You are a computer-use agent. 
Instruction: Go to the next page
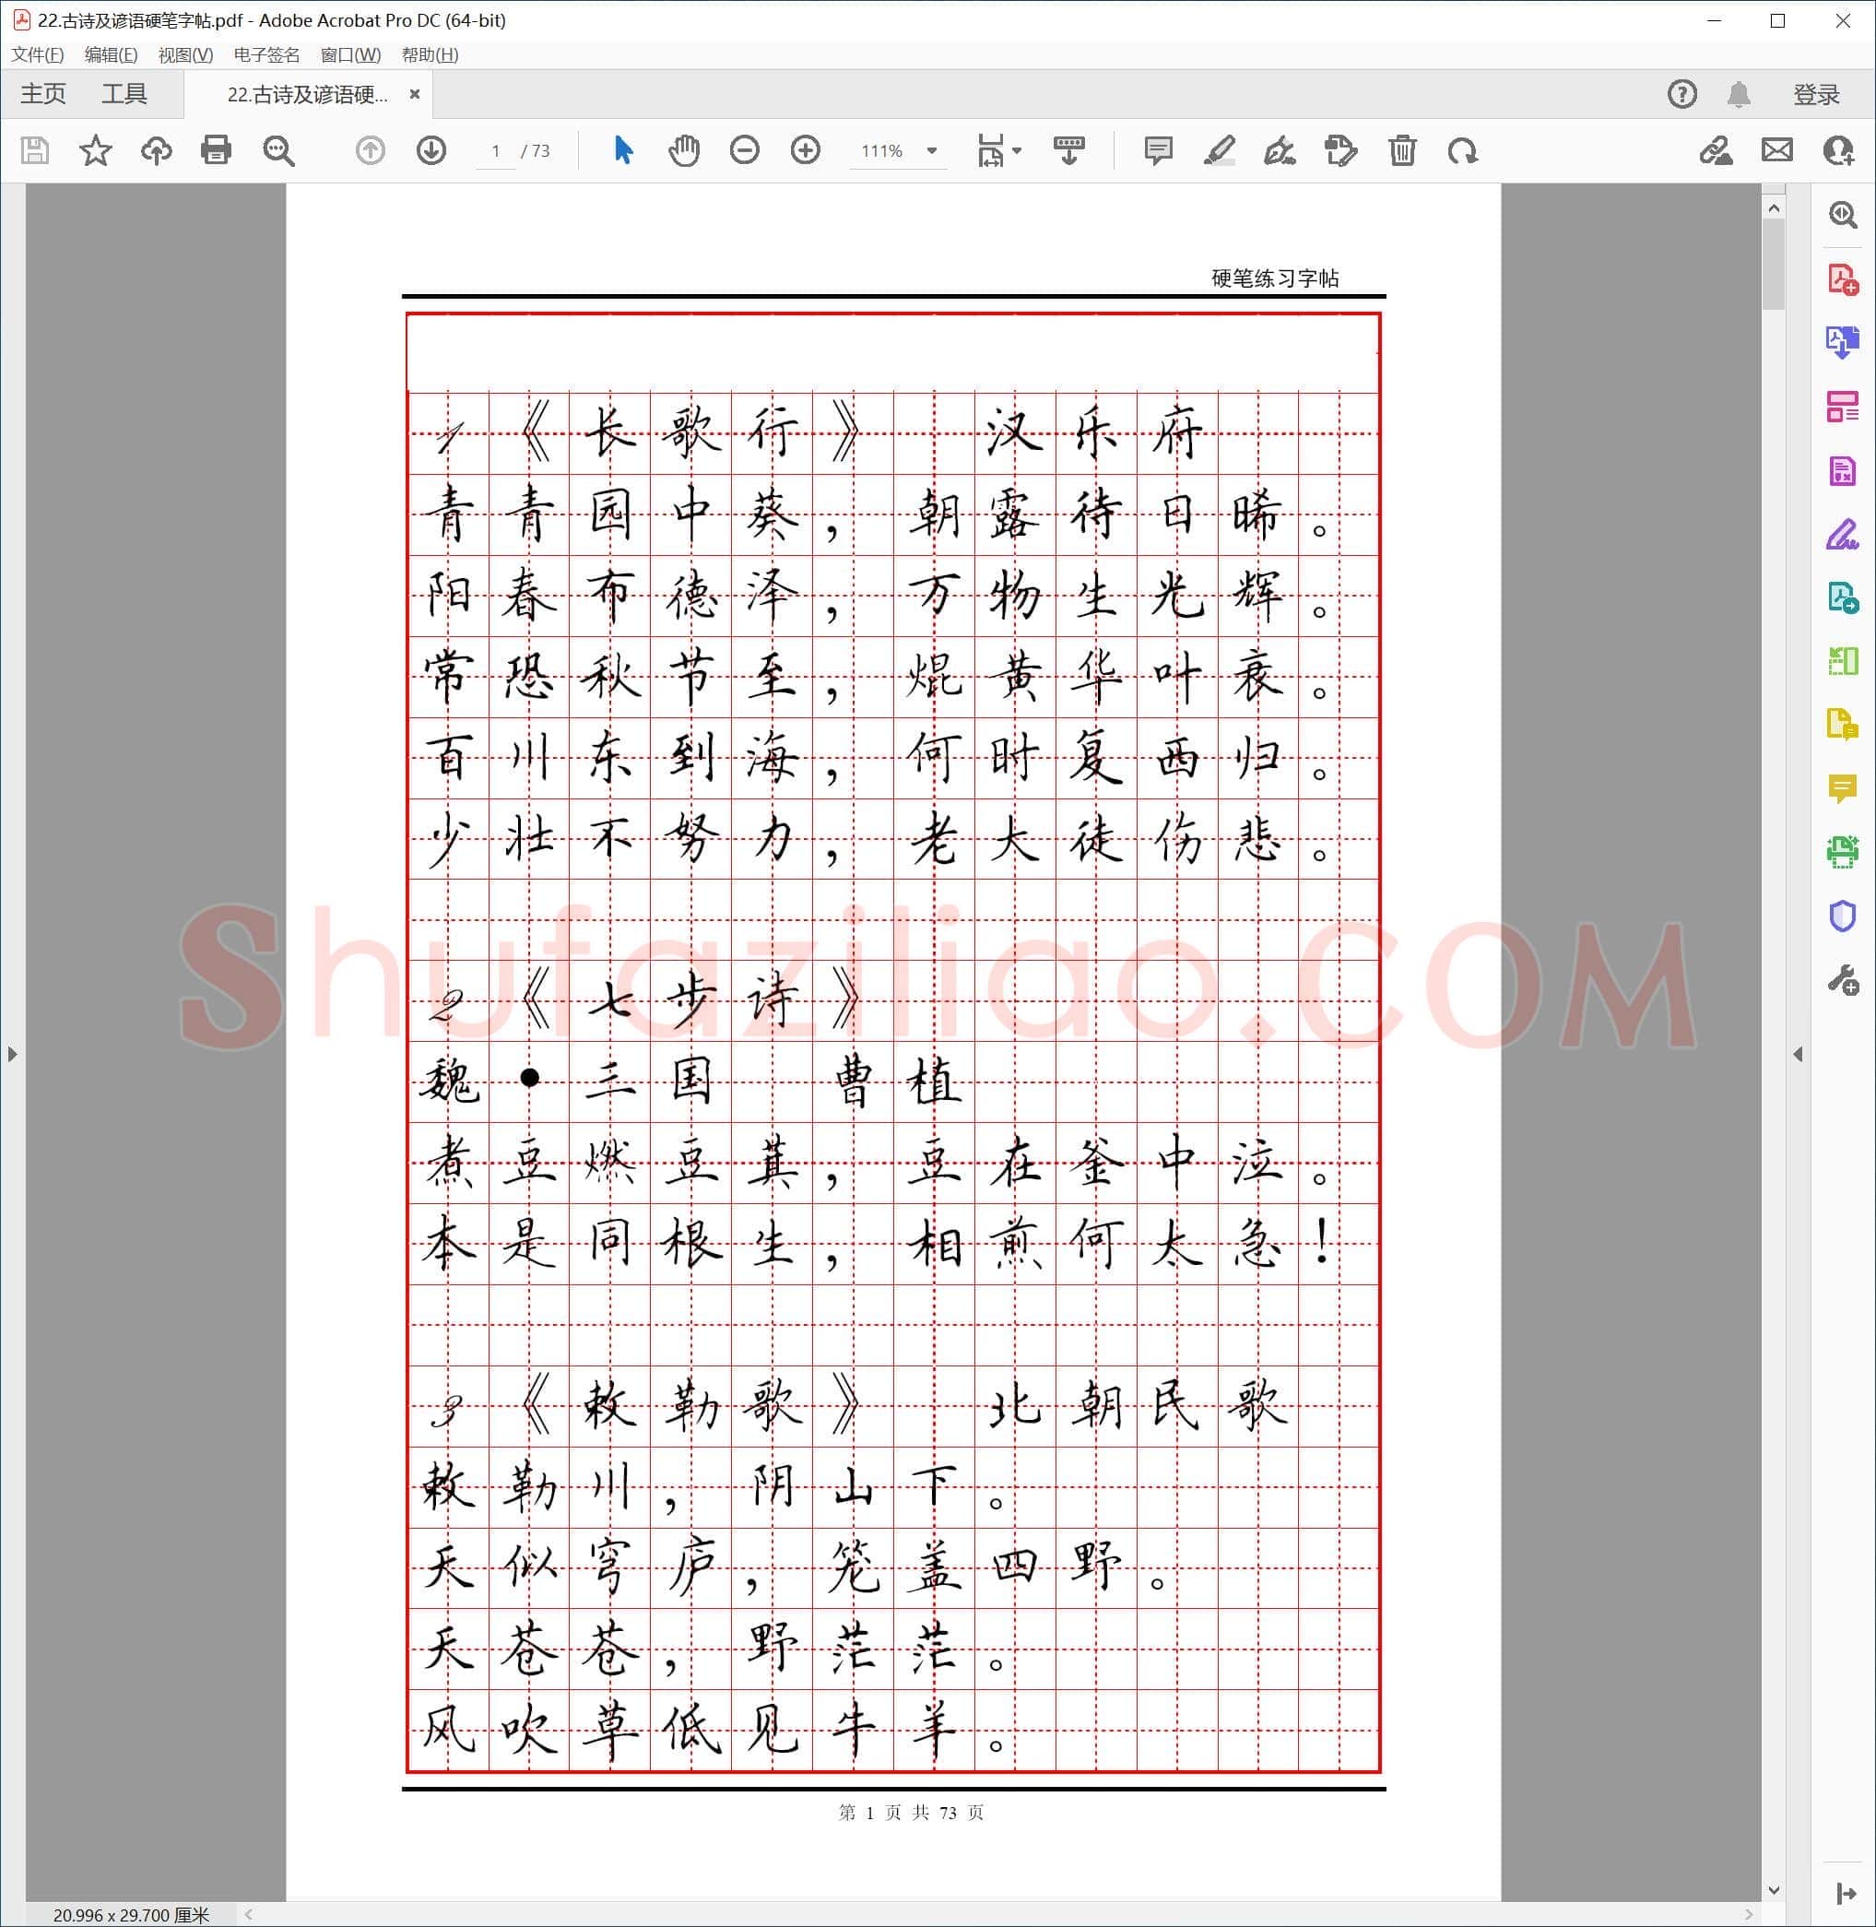[x=431, y=151]
